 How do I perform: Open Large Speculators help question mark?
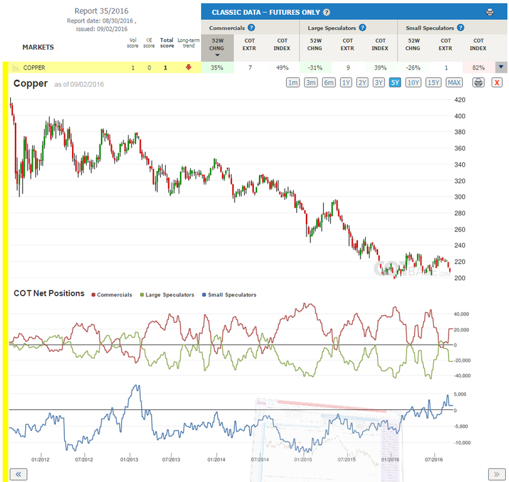coord(362,28)
